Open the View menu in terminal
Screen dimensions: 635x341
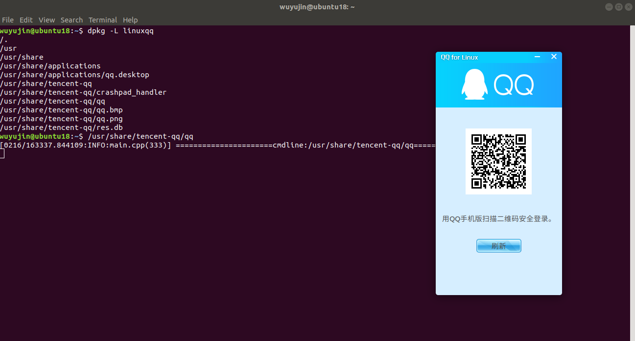pos(47,20)
